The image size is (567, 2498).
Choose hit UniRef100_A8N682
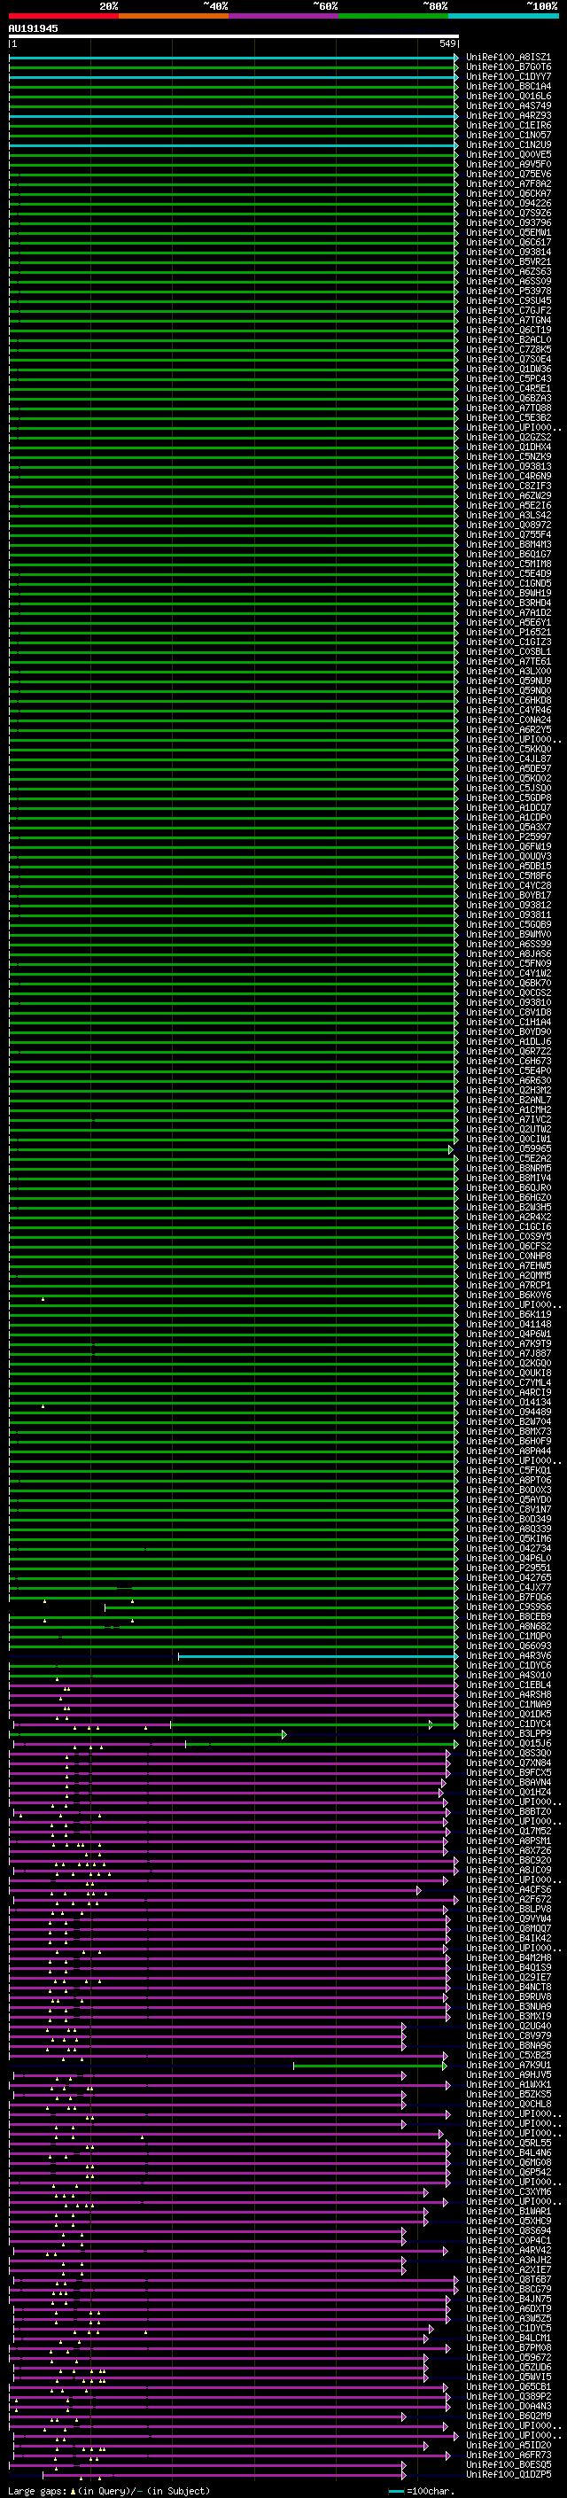[508, 1626]
